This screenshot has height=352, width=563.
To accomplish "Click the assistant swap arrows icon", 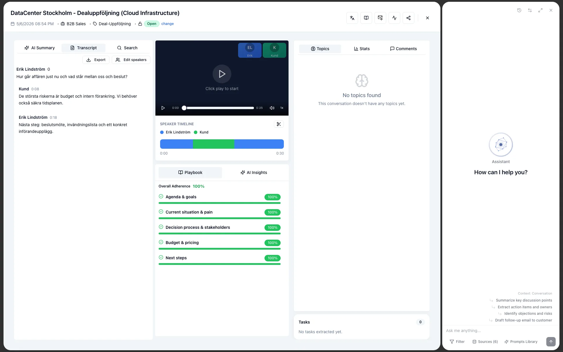I will 530,10.
